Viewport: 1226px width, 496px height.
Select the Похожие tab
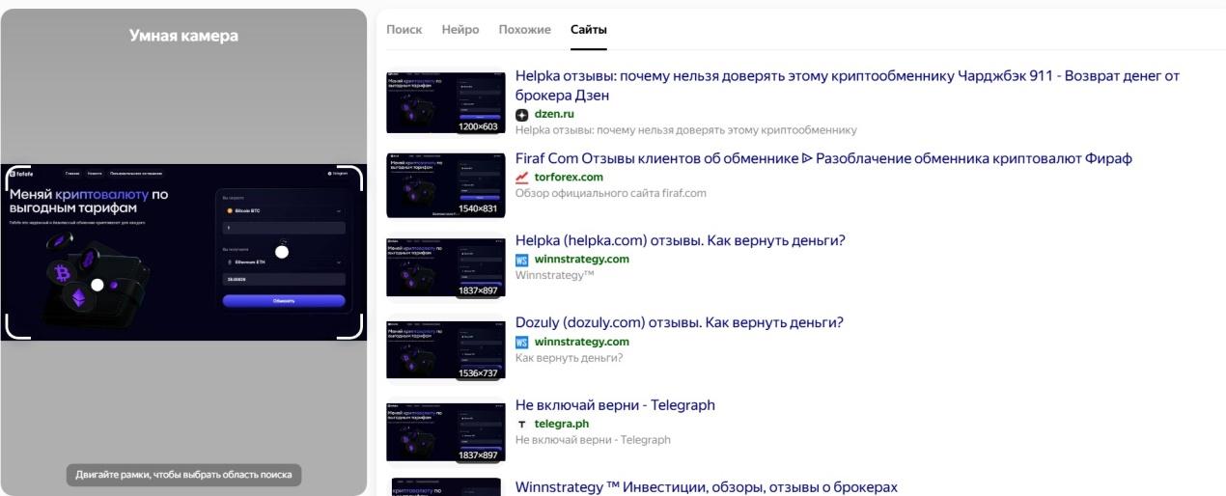coord(524,30)
